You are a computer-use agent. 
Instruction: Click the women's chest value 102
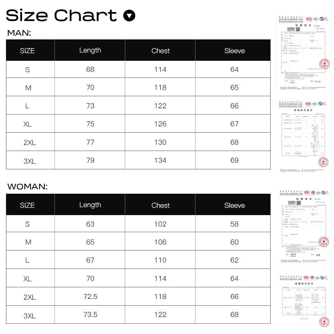(160, 224)
